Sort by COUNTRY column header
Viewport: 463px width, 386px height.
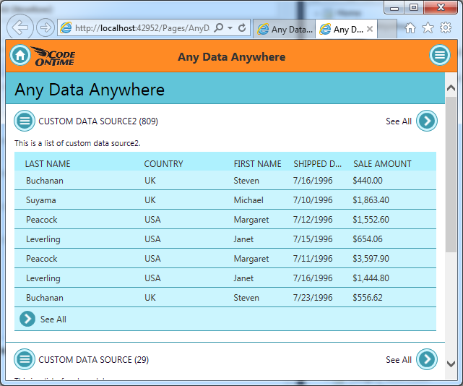coord(163,164)
